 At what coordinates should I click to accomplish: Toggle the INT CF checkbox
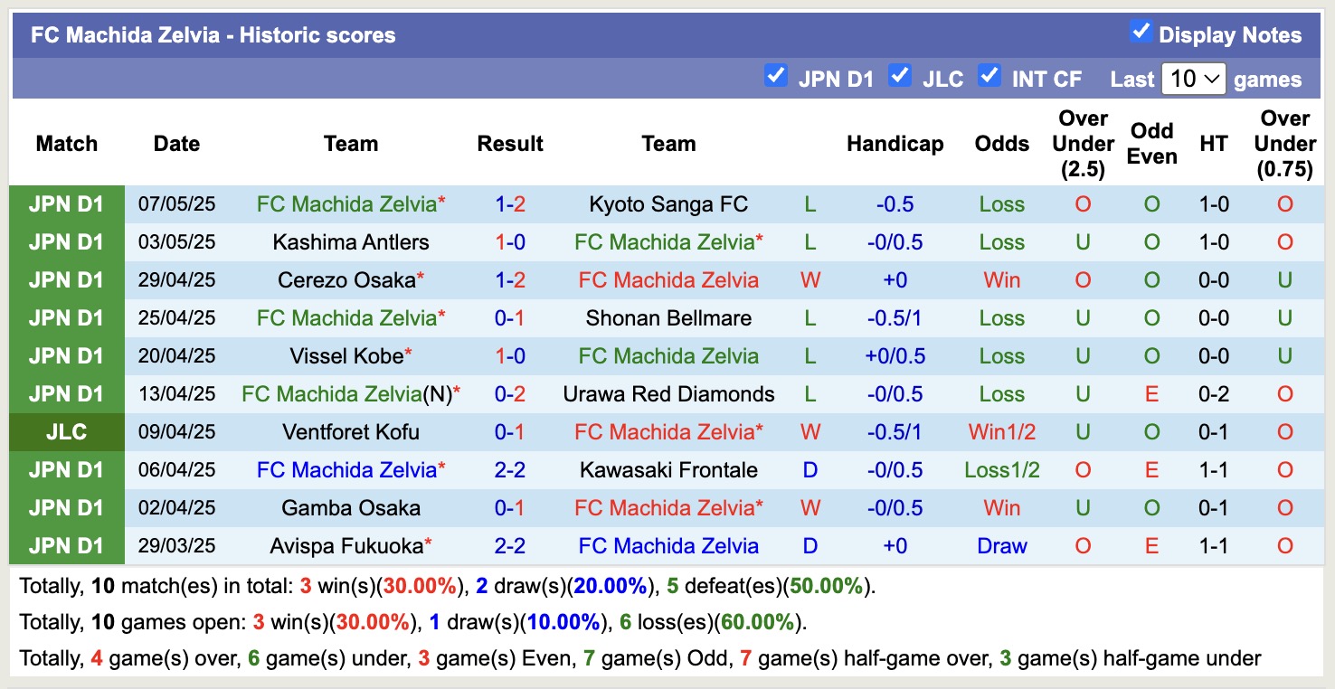[x=989, y=76]
